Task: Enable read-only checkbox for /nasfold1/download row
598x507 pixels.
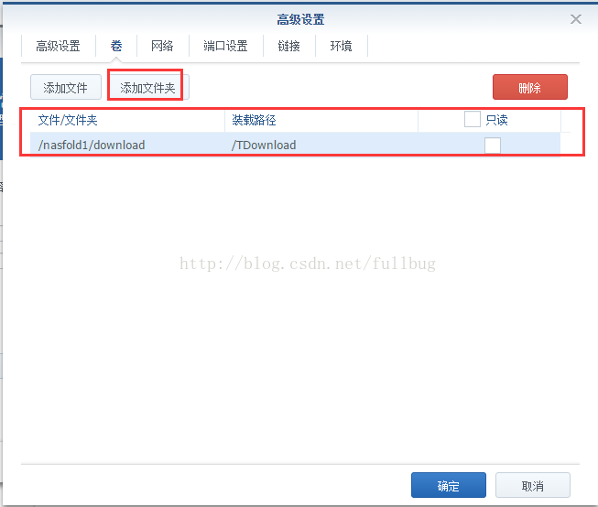Action: point(493,146)
